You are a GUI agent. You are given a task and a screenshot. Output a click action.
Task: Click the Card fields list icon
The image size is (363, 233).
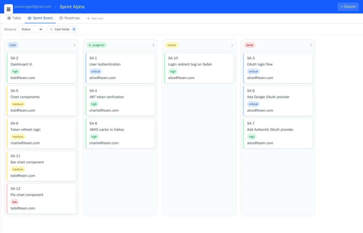51,29
